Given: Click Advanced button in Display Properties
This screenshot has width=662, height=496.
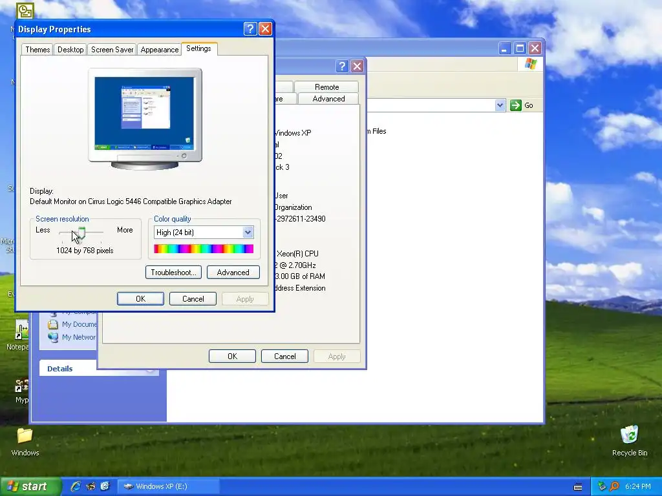Looking at the screenshot, I should tap(233, 273).
